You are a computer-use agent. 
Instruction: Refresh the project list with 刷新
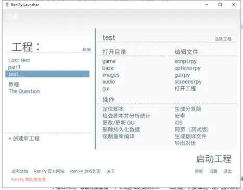[87, 49]
